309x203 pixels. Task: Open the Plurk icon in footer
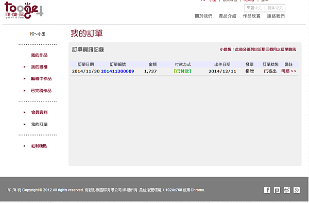click(277, 190)
